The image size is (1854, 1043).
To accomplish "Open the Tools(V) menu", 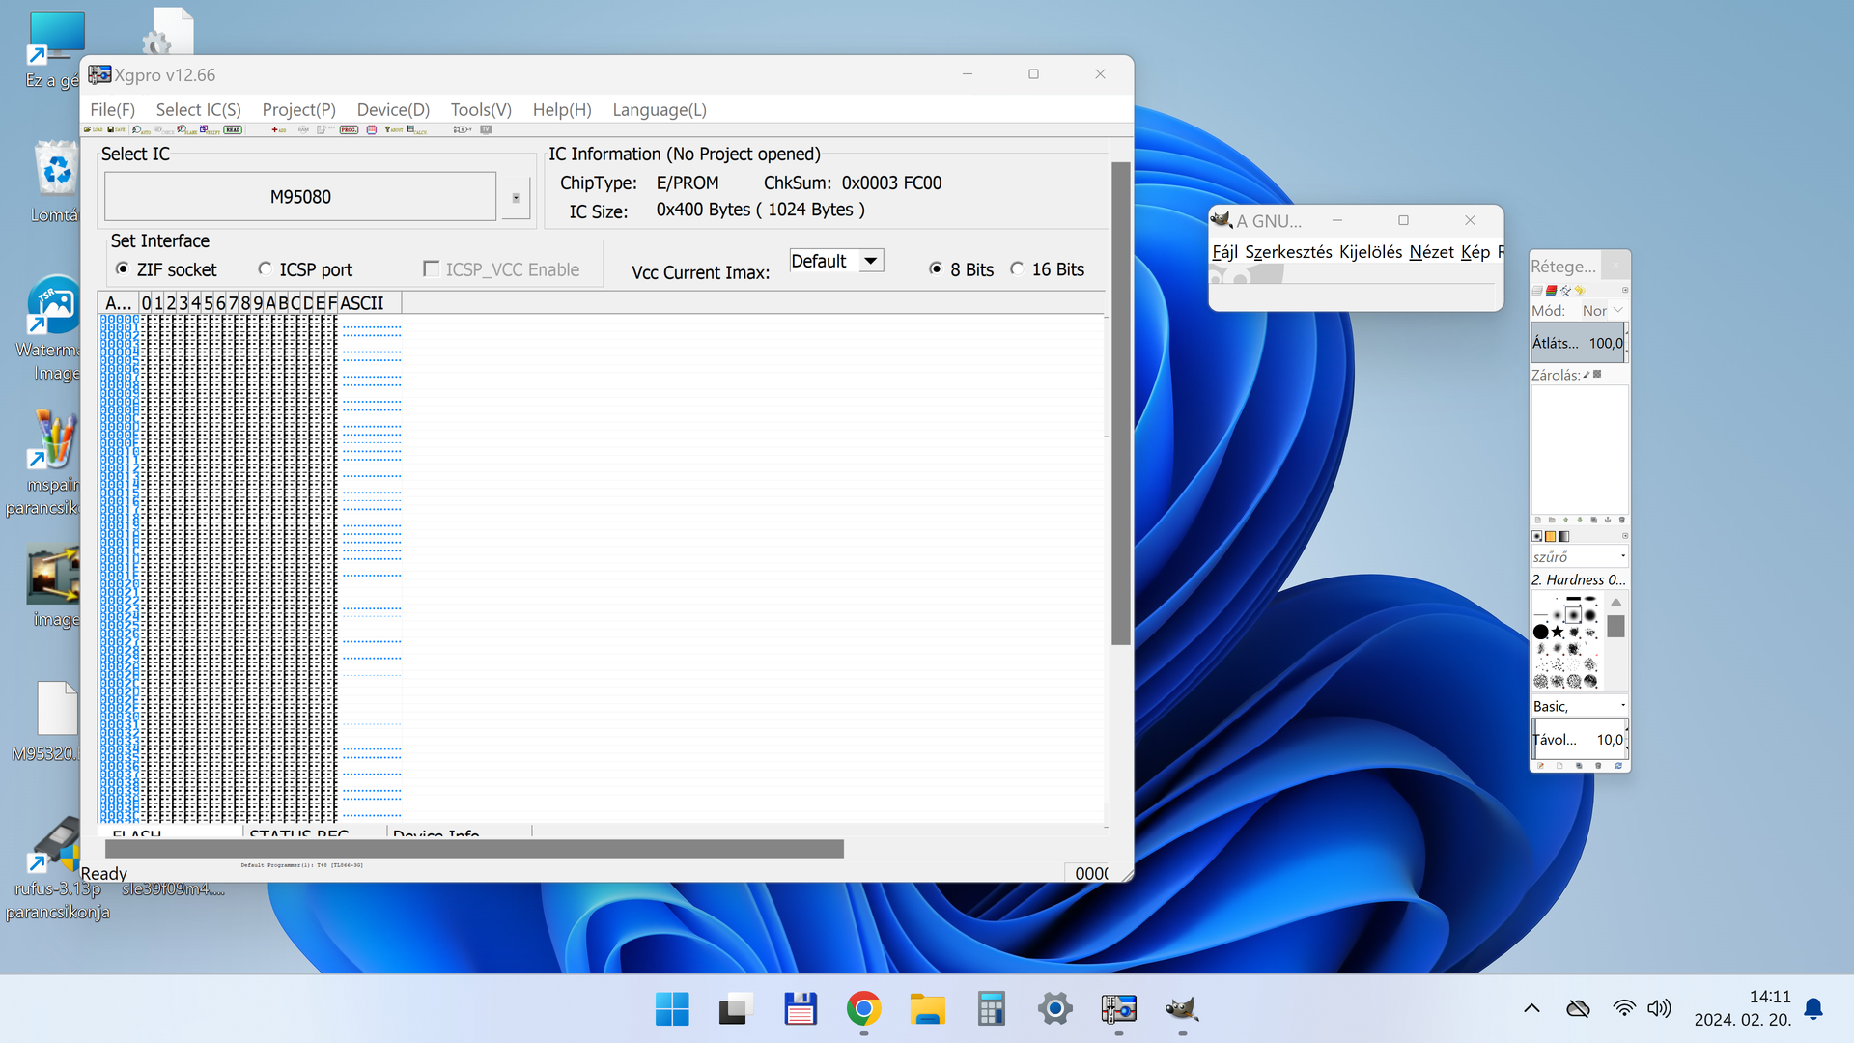I will pyautogui.click(x=481, y=109).
